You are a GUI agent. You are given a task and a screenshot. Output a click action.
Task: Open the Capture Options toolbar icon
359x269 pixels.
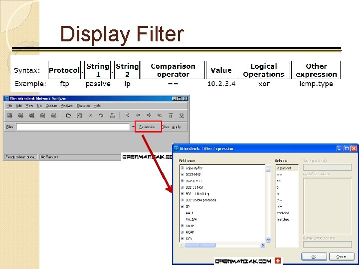[x=21, y=115]
